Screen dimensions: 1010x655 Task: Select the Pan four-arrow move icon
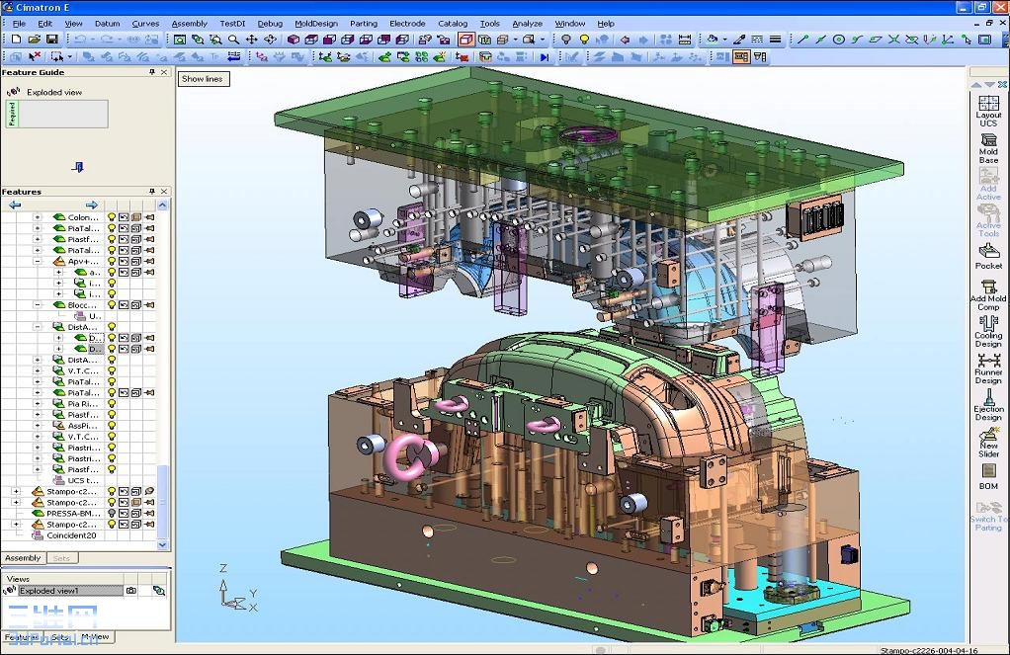251,40
